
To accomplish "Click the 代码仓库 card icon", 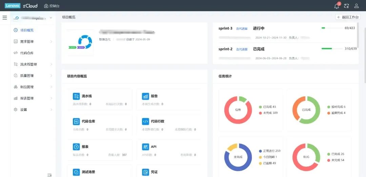I will click(x=76, y=121).
